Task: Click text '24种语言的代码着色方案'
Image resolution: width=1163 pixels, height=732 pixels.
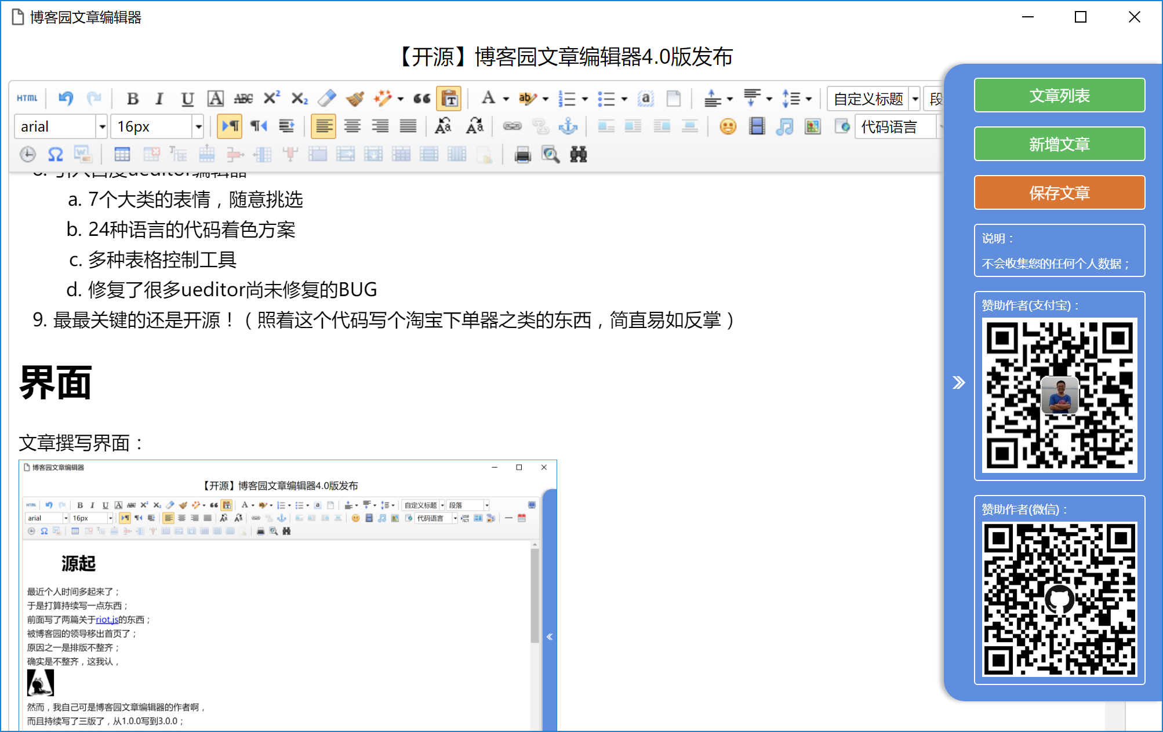Action: pyautogui.click(x=191, y=230)
